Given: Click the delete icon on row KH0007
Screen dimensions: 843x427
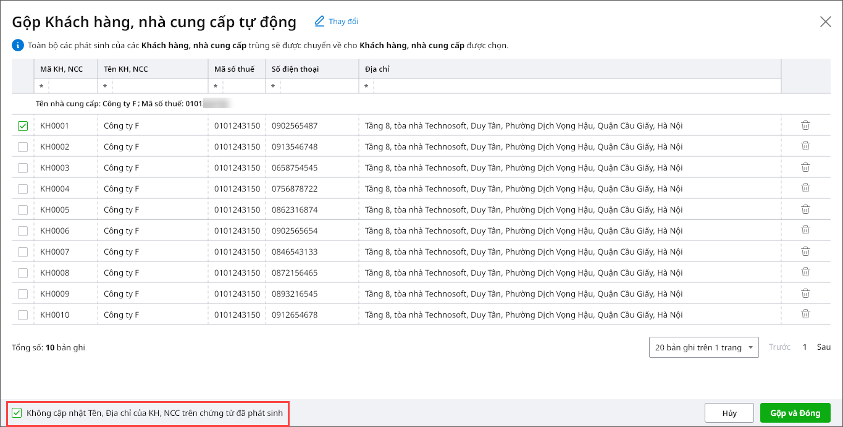Looking at the screenshot, I should pos(805,252).
